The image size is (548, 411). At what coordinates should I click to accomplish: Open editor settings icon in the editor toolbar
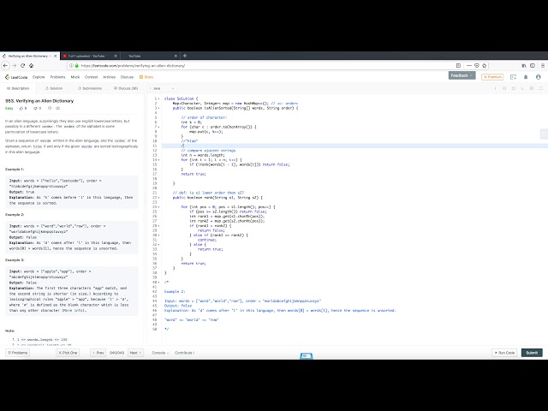click(x=532, y=88)
